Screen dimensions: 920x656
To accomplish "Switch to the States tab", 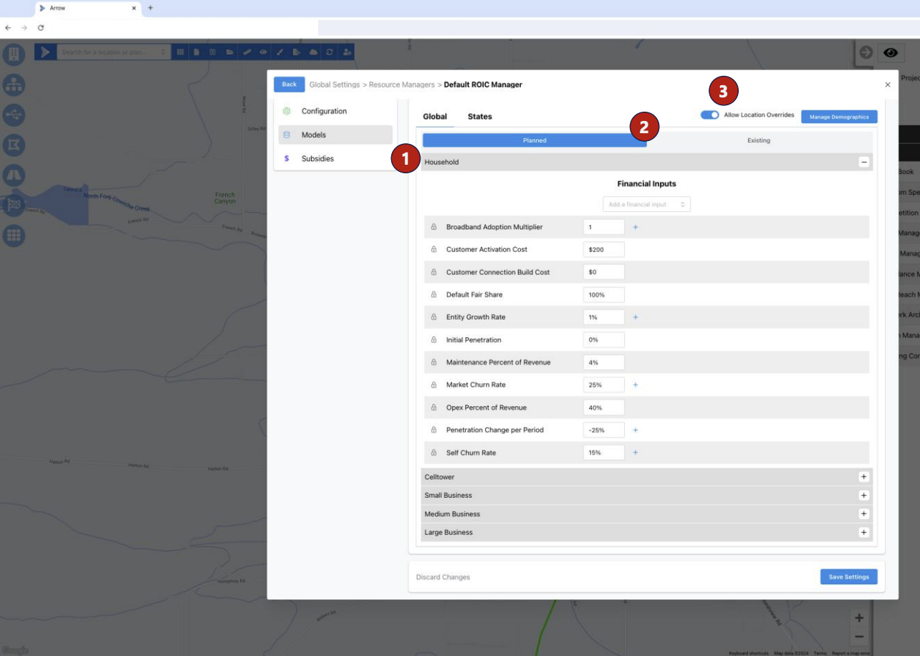I will pyautogui.click(x=480, y=117).
